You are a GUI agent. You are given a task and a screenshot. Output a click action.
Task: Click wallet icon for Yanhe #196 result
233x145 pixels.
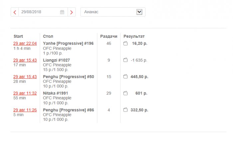point(125,43)
